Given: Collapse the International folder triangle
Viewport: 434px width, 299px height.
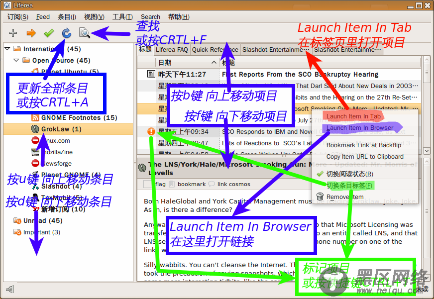Looking at the screenshot, I should 7,49.
